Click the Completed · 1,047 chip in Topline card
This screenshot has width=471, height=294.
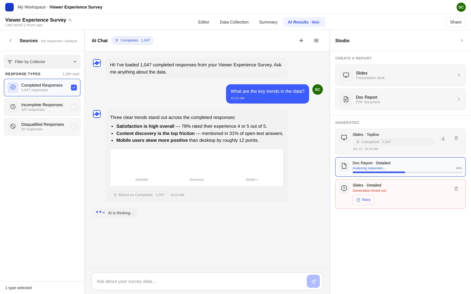[393, 142]
